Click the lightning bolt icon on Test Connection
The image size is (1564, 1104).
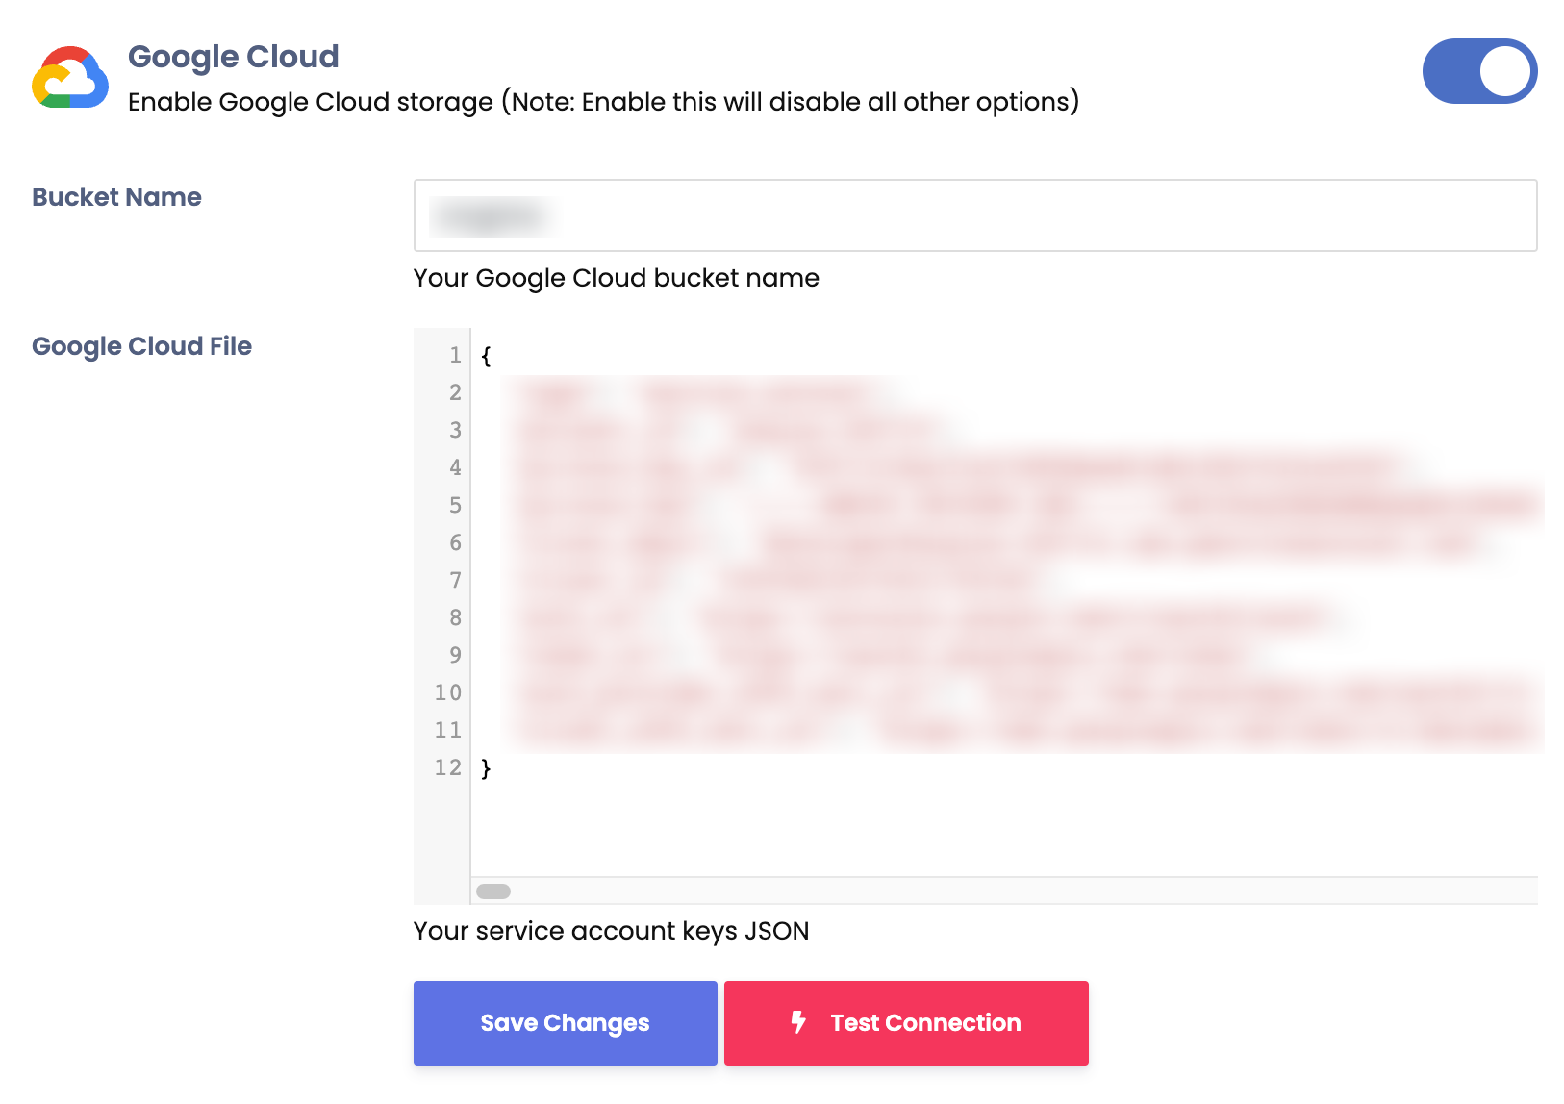(x=798, y=1021)
